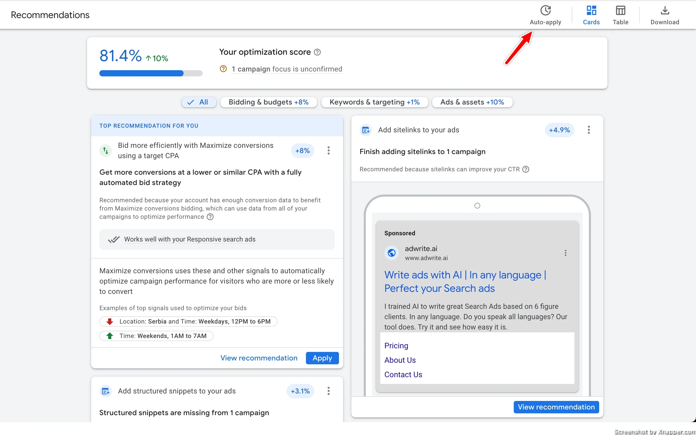Open Auto-apply settings clock icon
696x435 pixels.
[x=545, y=11]
